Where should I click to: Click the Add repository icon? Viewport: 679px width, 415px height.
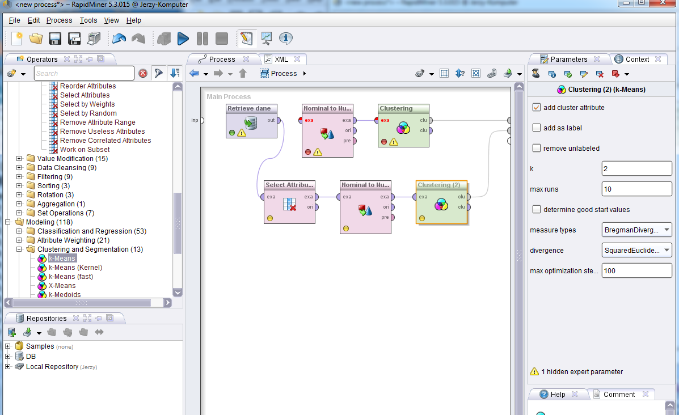tap(12, 332)
